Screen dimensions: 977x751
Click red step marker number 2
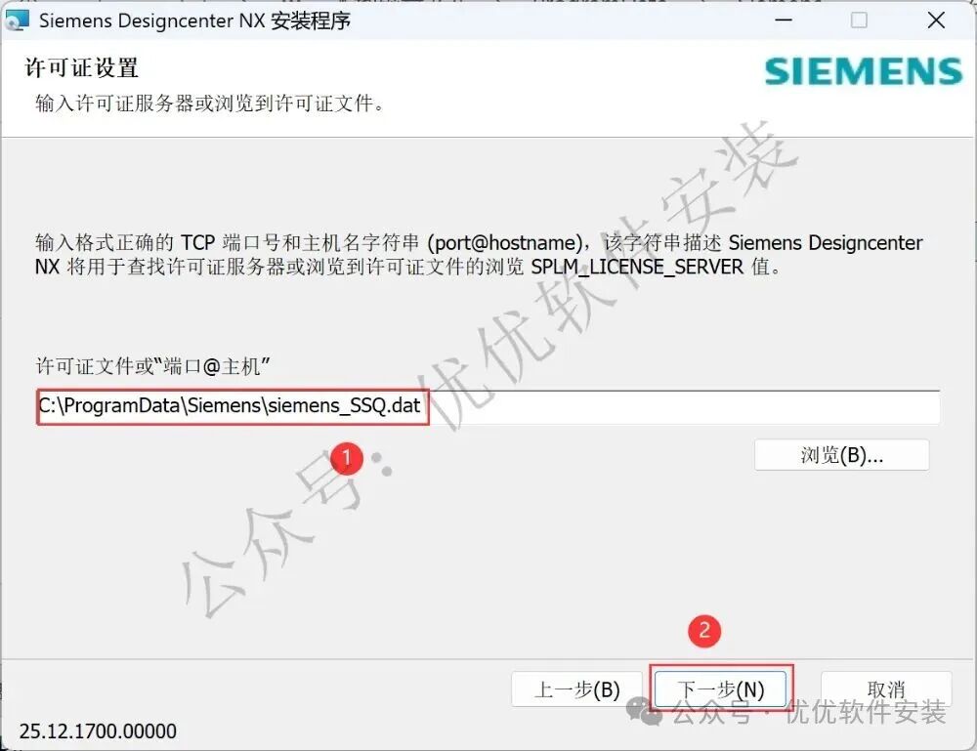704,630
